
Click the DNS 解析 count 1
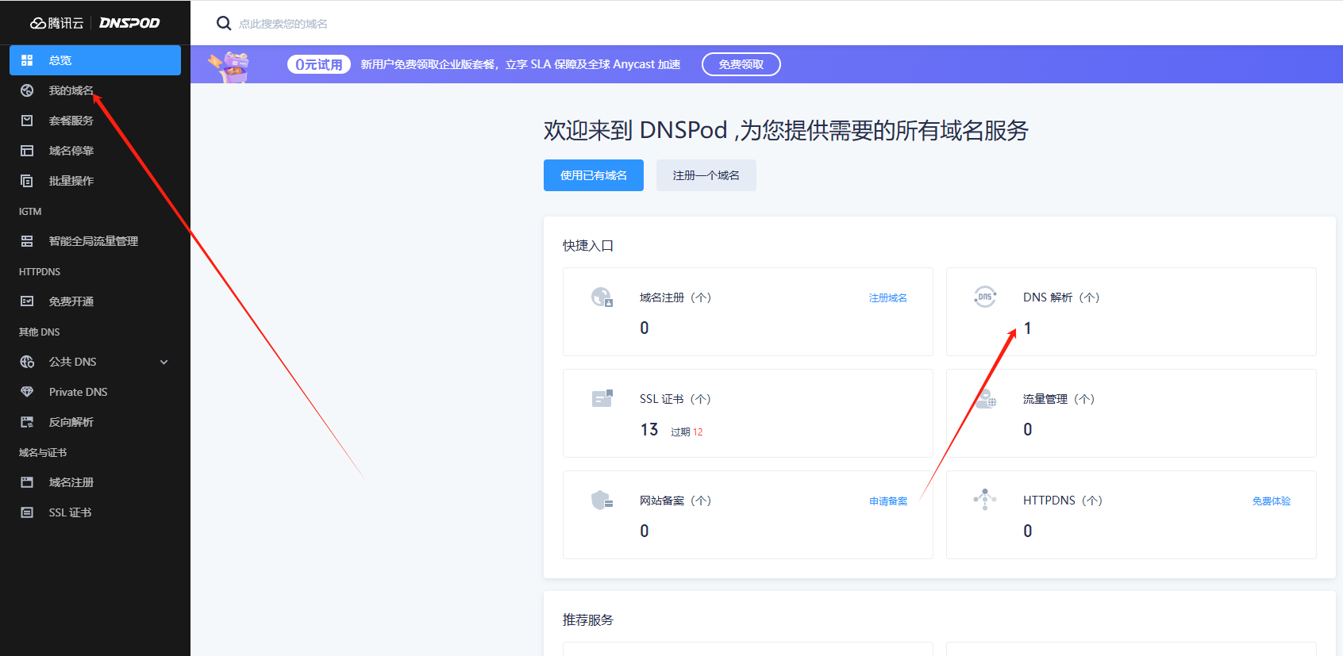pyautogui.click(x=1028, y=328)
